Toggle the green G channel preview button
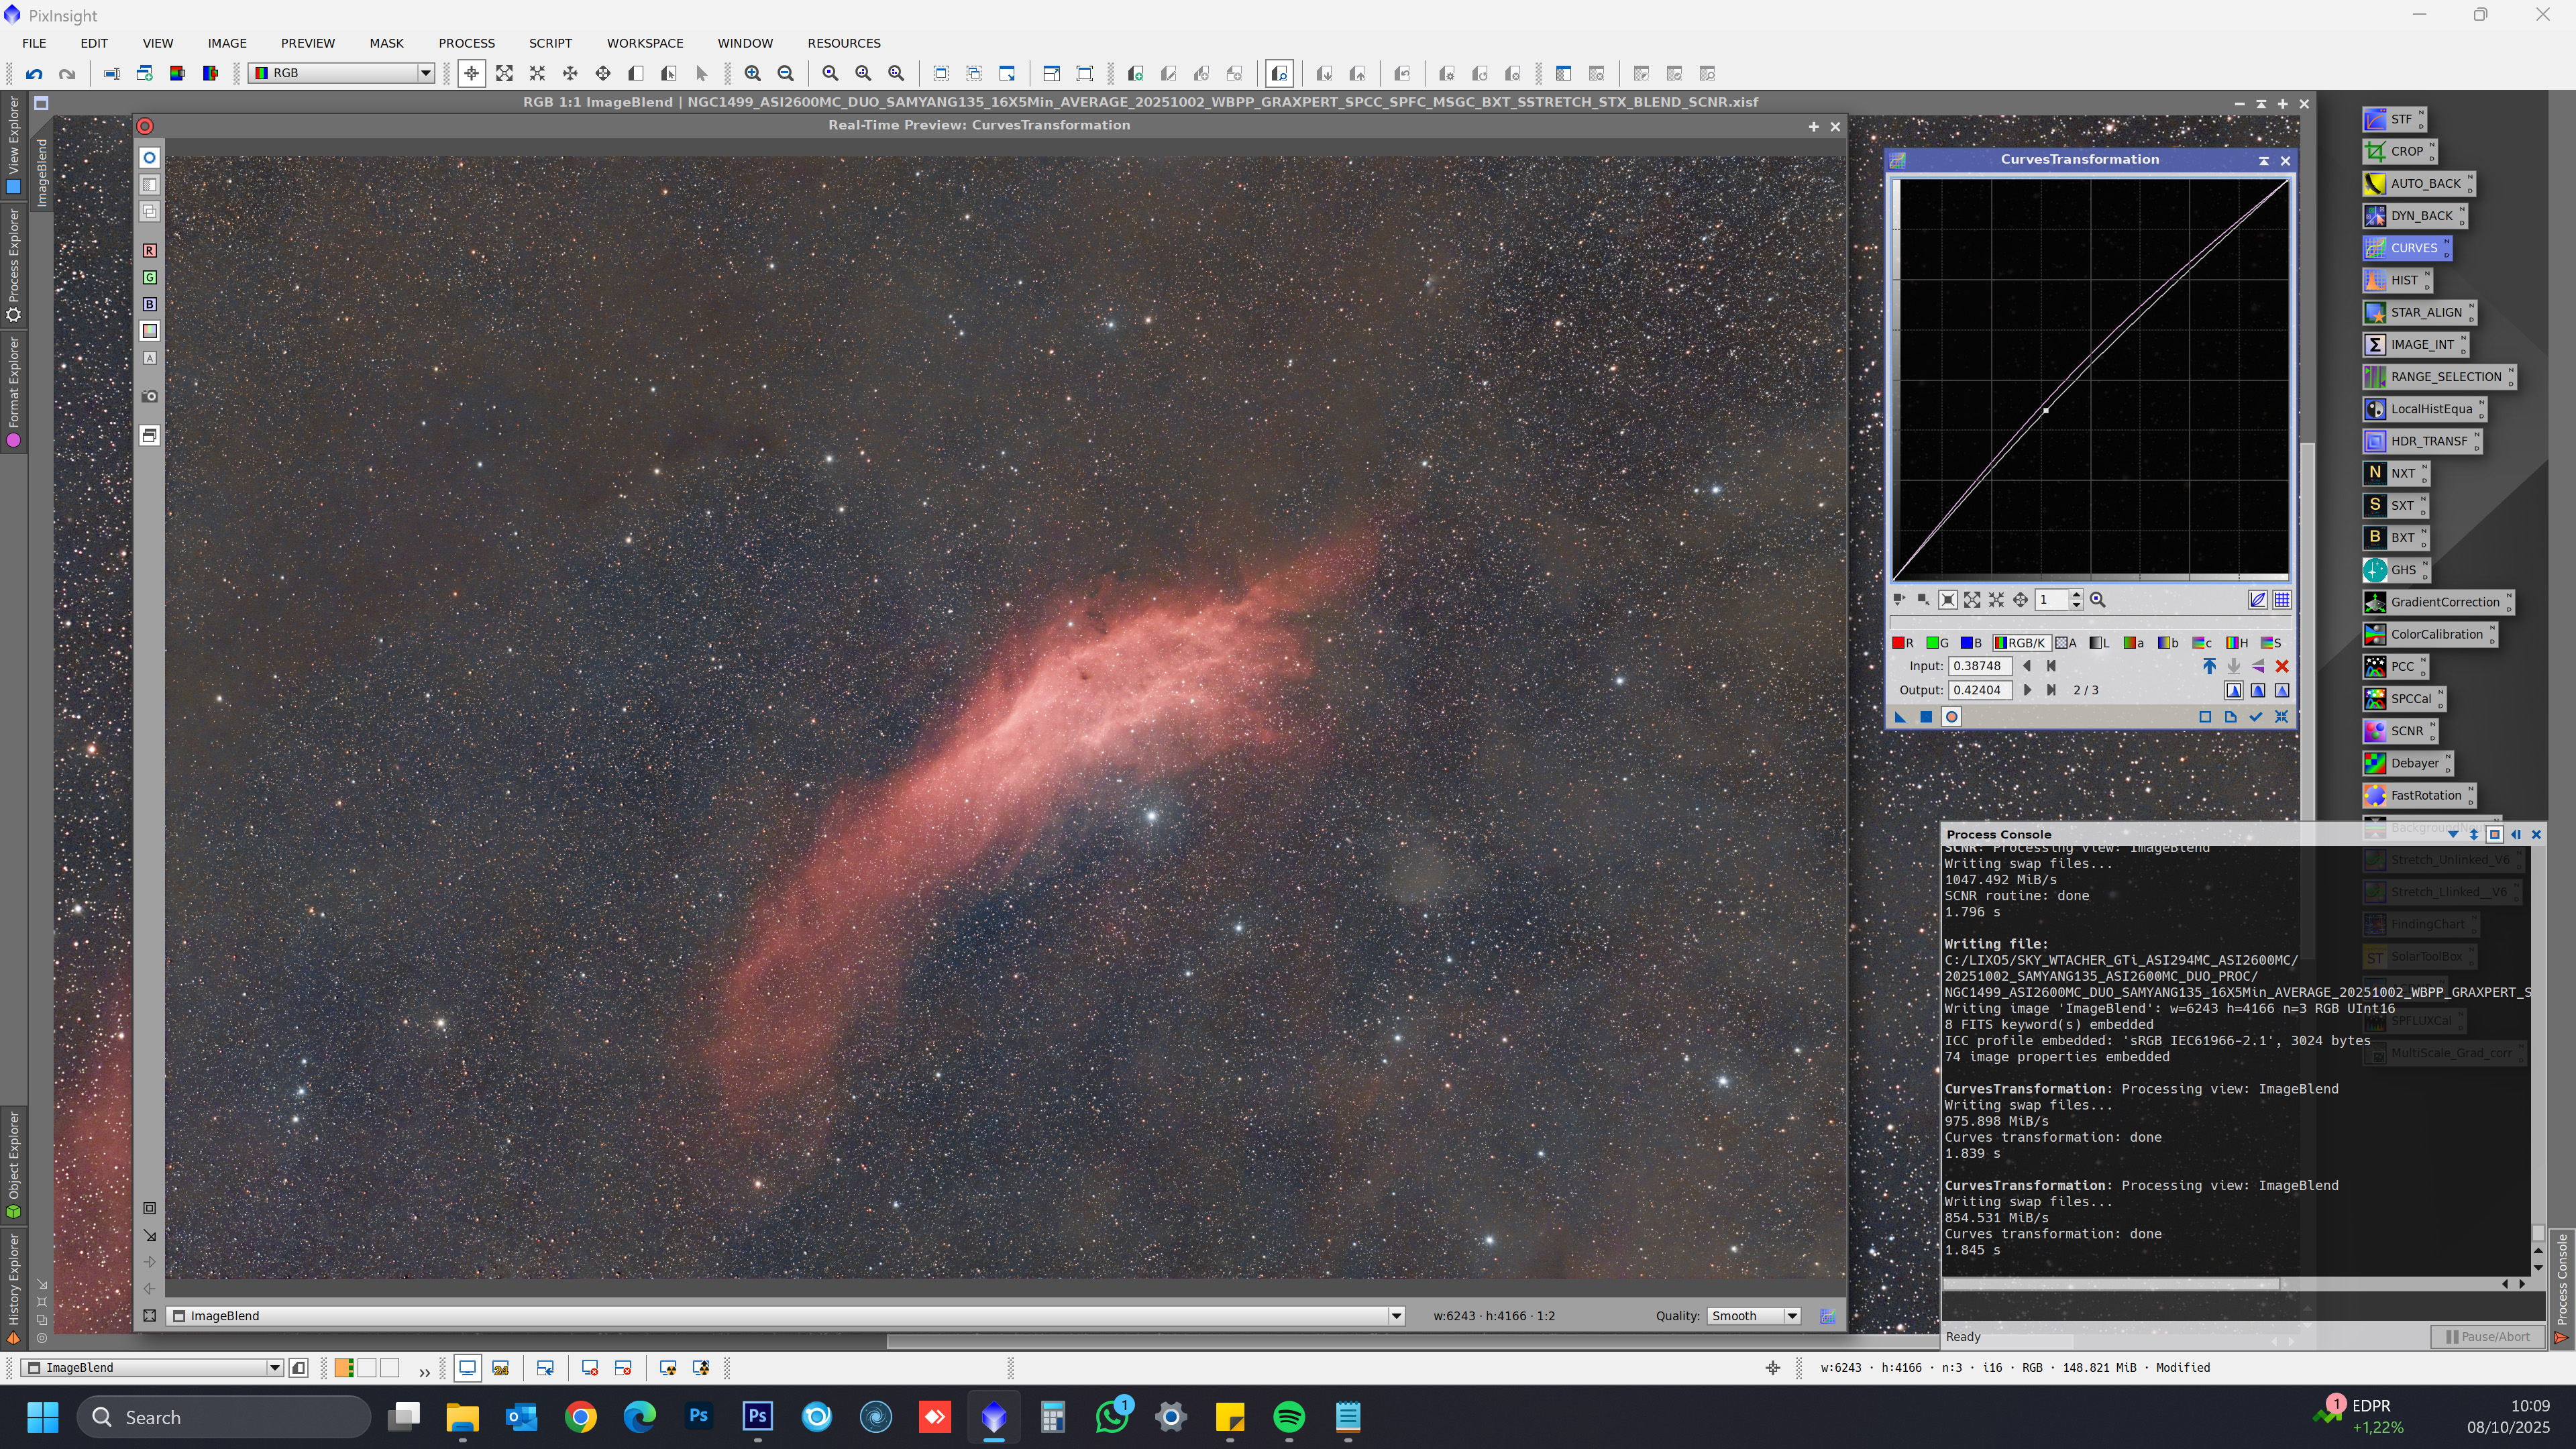This screenshot has width=2576, height=1449. 149,278
